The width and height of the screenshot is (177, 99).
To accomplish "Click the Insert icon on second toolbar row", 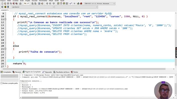I will [x=2, y=7].
